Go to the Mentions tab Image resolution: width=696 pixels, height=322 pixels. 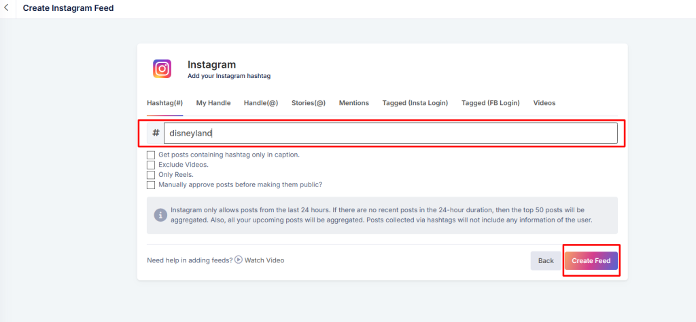(354, 103)
